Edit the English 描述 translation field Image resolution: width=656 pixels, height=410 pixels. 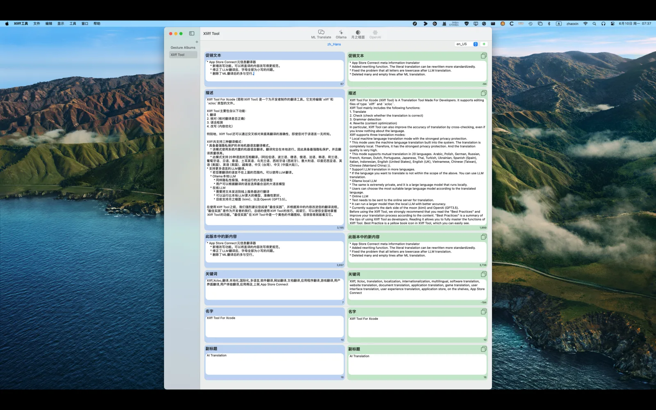tap(417, 162)
